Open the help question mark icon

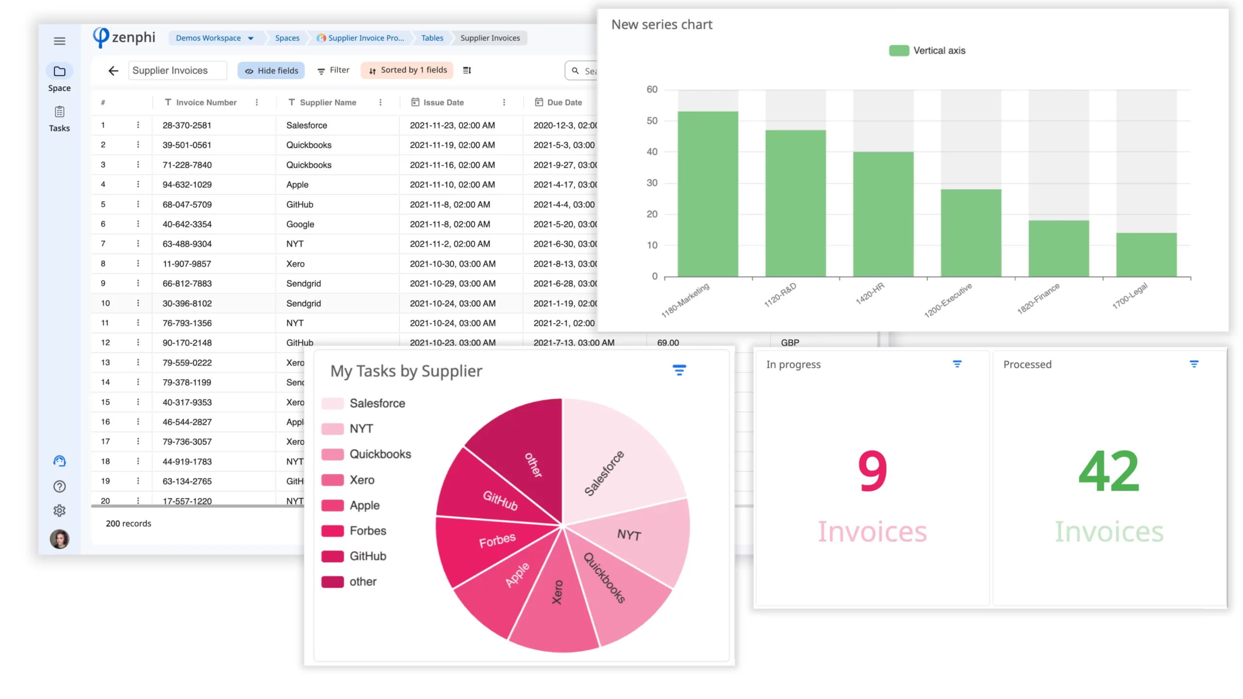pyautogui.click(x=59, y=486)
